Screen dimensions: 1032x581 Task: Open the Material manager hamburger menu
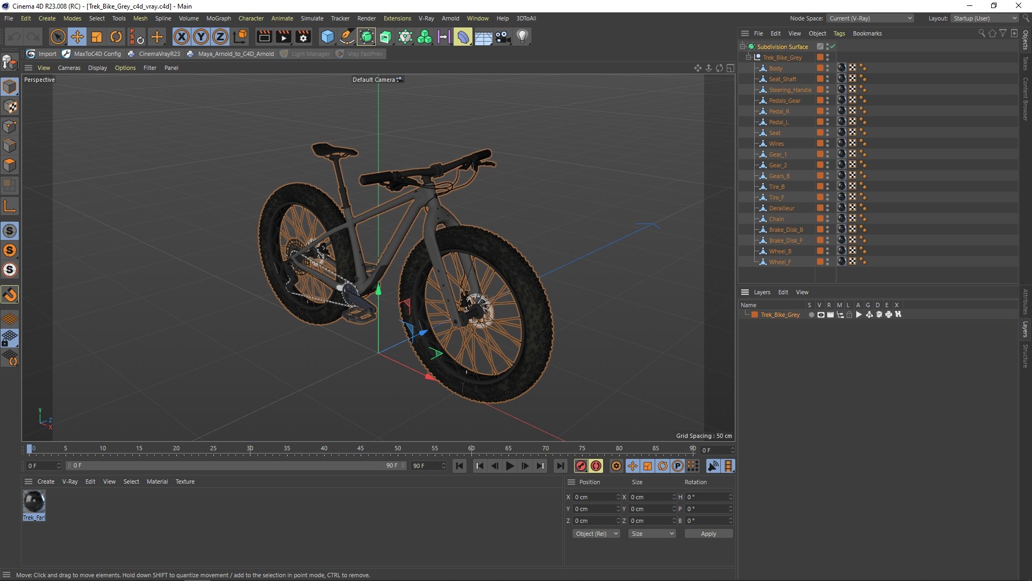(x=28, y=481)
